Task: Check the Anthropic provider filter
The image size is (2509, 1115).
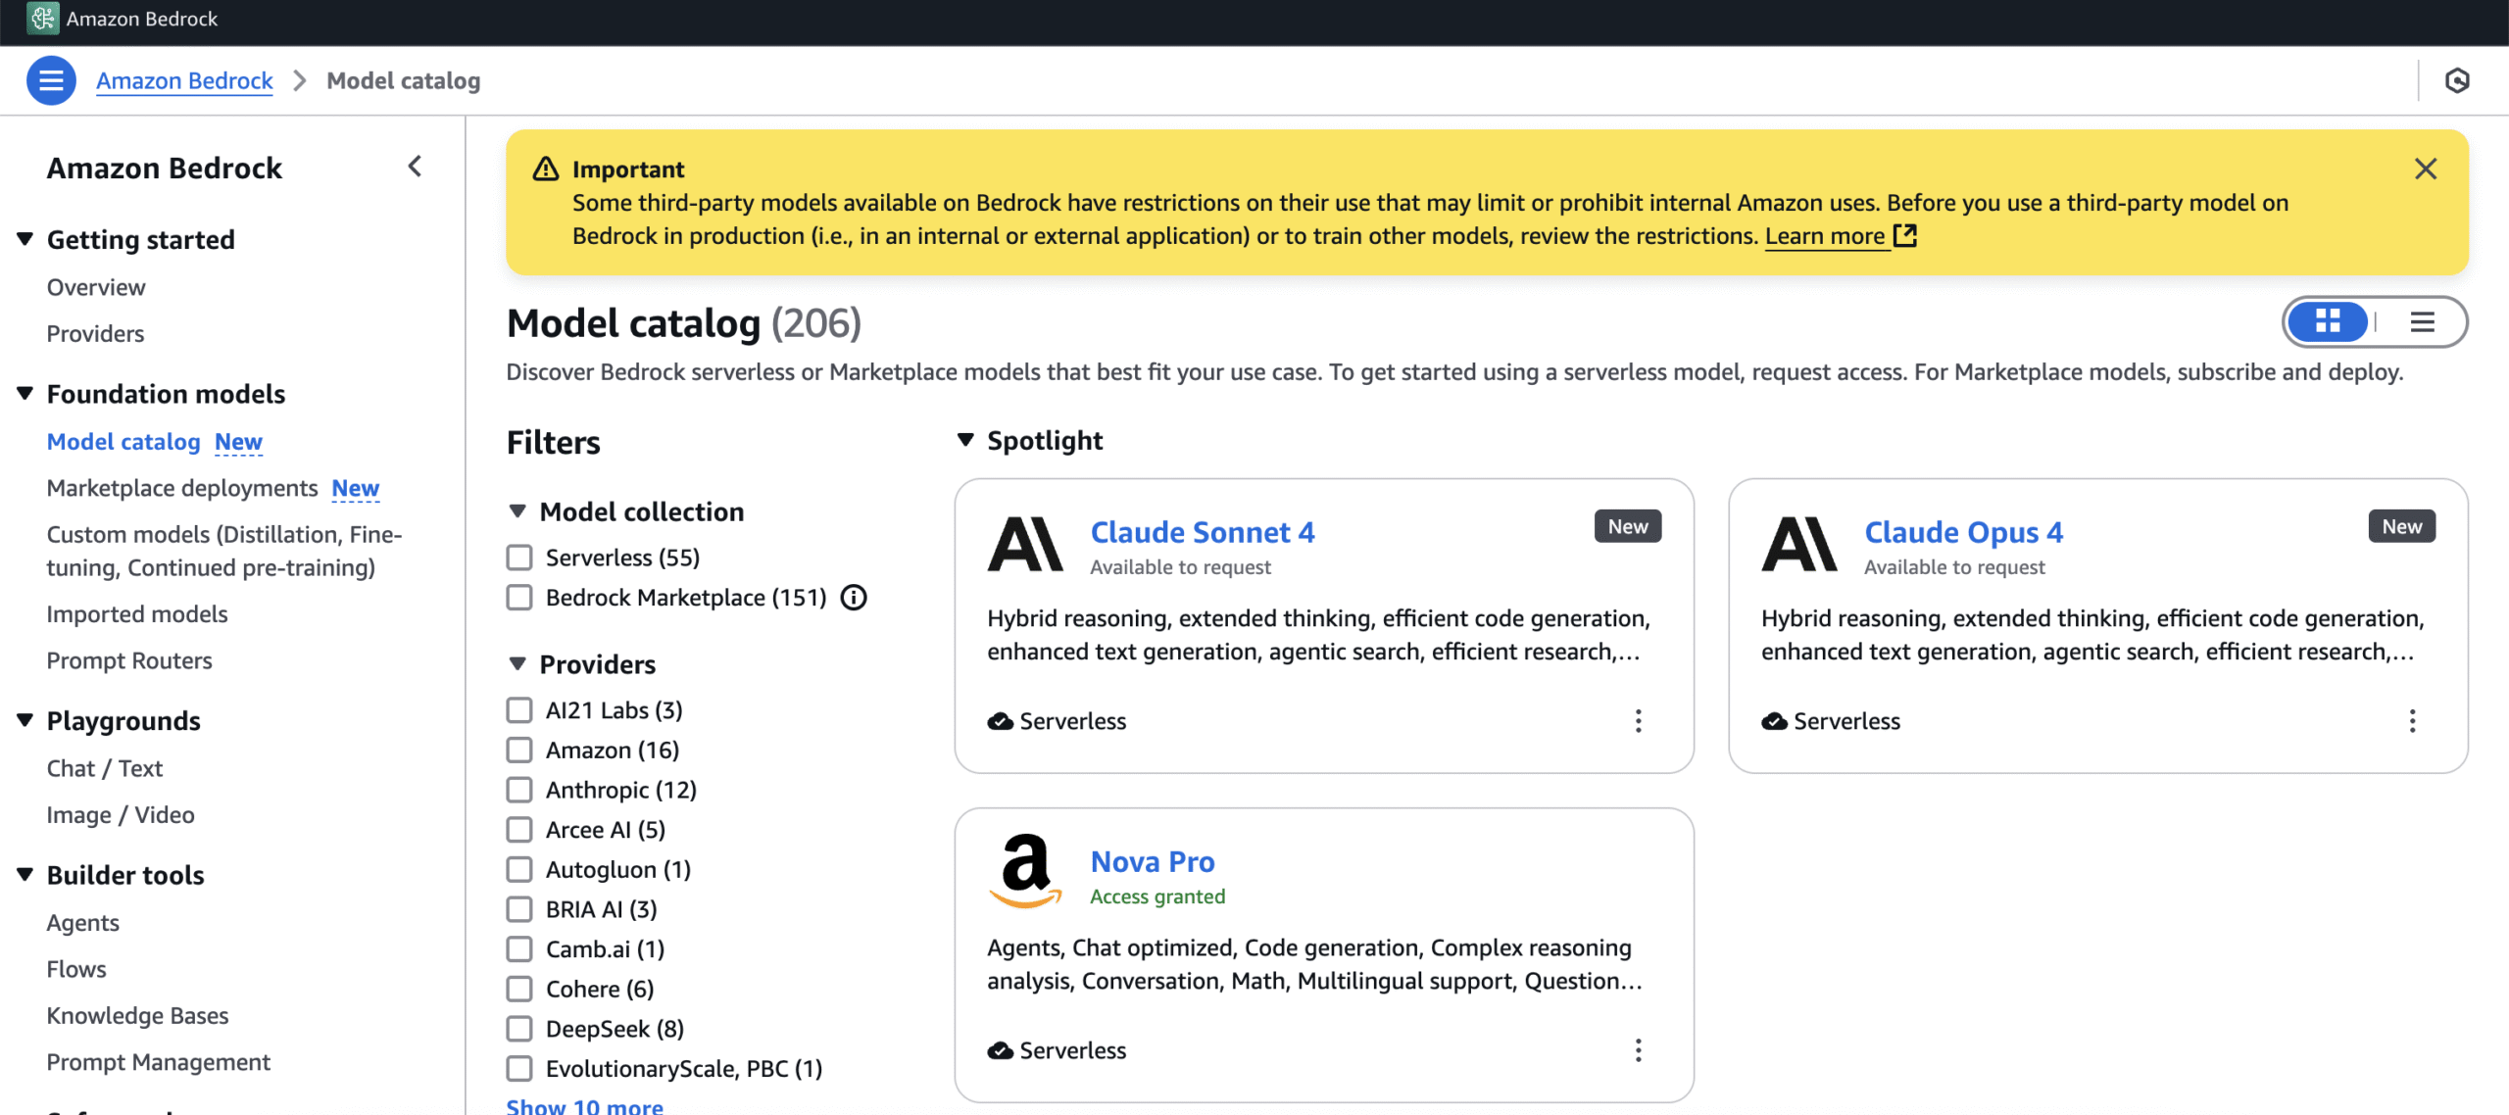Action: coord(519,790)
